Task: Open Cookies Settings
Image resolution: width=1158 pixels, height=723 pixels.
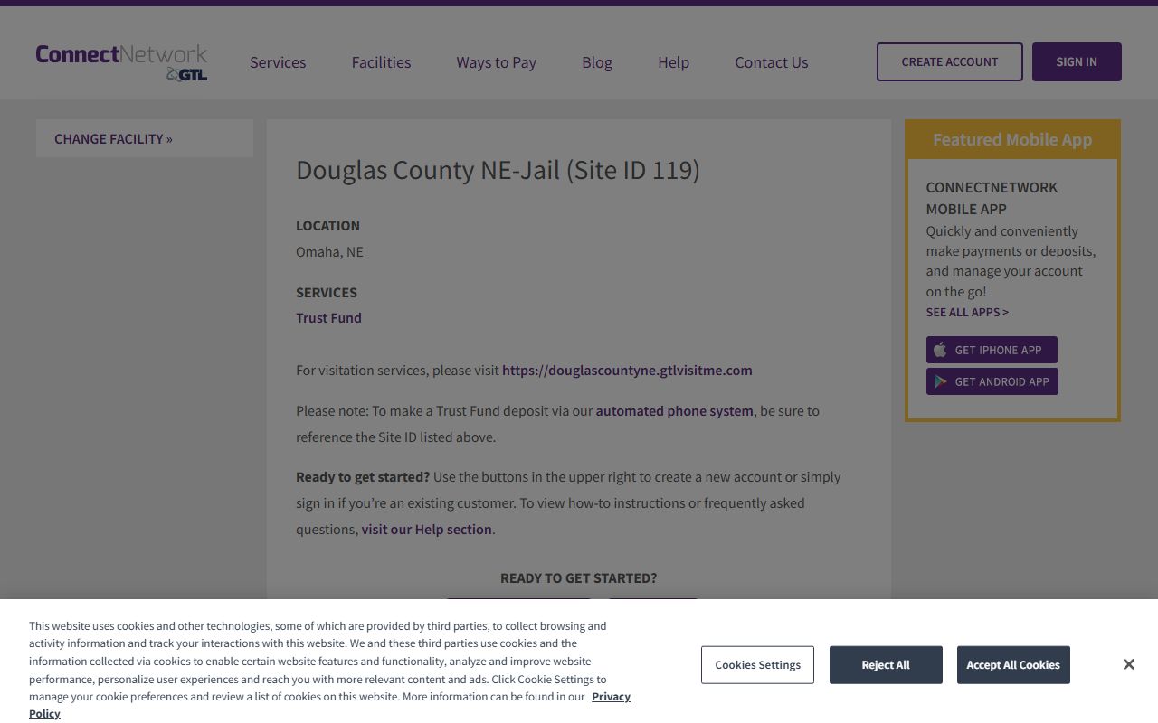Action: click(757, 664)
